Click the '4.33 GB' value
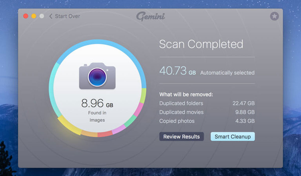Screen dimensions: 301x176 tap(245, 121)
